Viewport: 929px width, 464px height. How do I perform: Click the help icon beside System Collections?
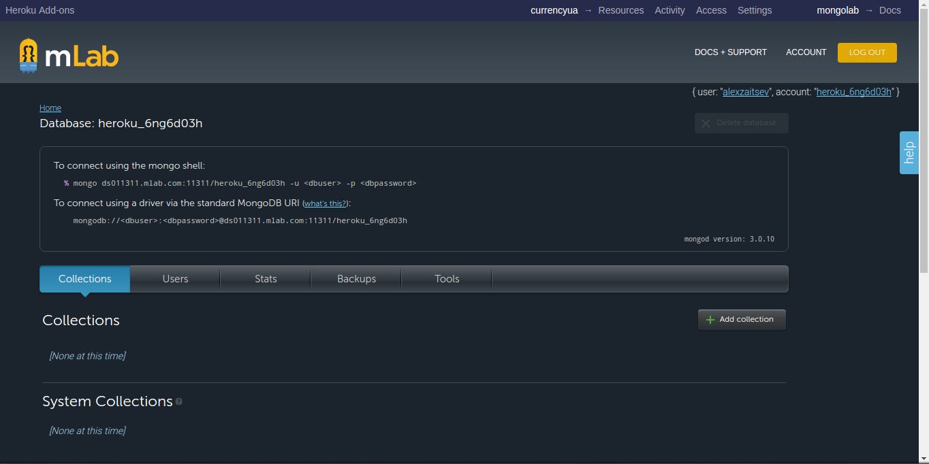pos(179,402)
